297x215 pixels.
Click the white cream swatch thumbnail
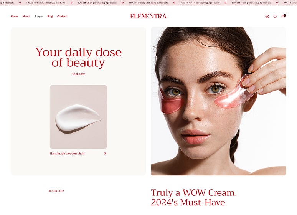pos(78,117)
